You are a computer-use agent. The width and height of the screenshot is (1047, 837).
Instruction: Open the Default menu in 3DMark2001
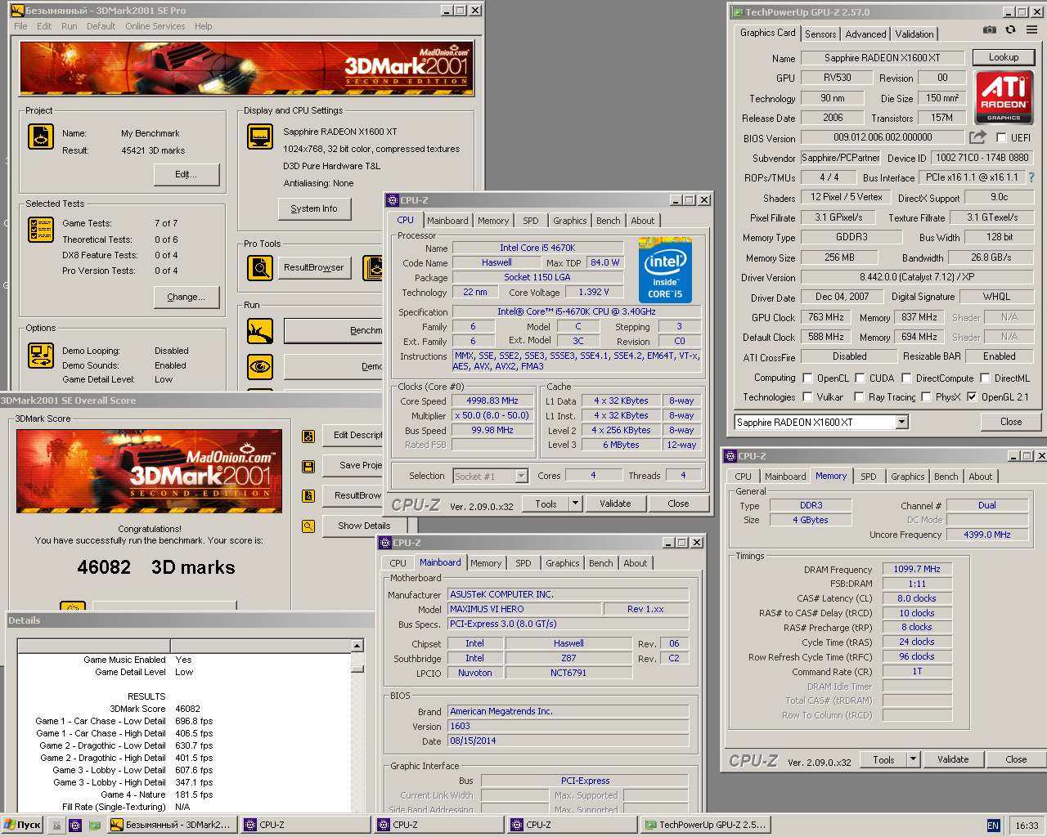101,26
